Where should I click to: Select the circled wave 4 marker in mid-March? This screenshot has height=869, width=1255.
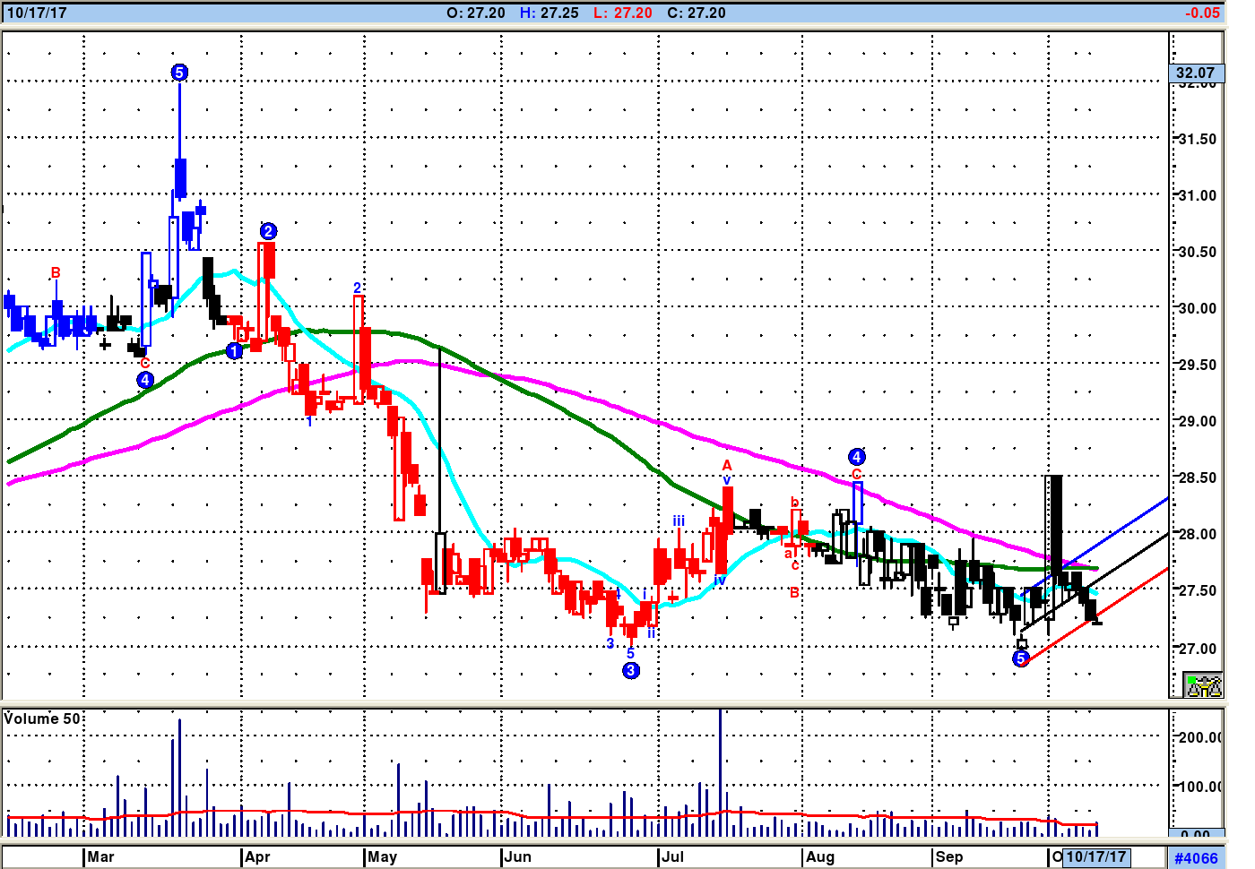(145, 380)
